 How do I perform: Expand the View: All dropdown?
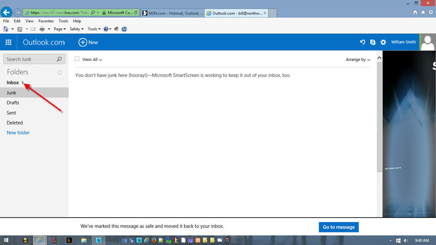pyautogui.click(x=92, y=59)
